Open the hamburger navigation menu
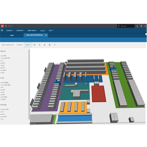The image size is (147, 147). pyautogui.click(x=2, y=30)
